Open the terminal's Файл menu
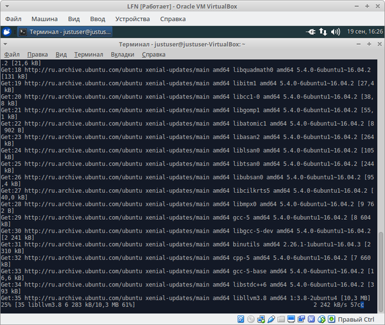This screenshot has width=385, height=325. click(12, 54)
